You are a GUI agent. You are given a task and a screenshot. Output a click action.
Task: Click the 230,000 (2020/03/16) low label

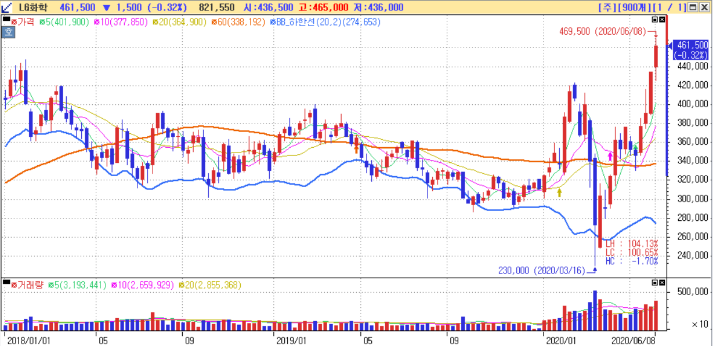click(x=541, y=270)
